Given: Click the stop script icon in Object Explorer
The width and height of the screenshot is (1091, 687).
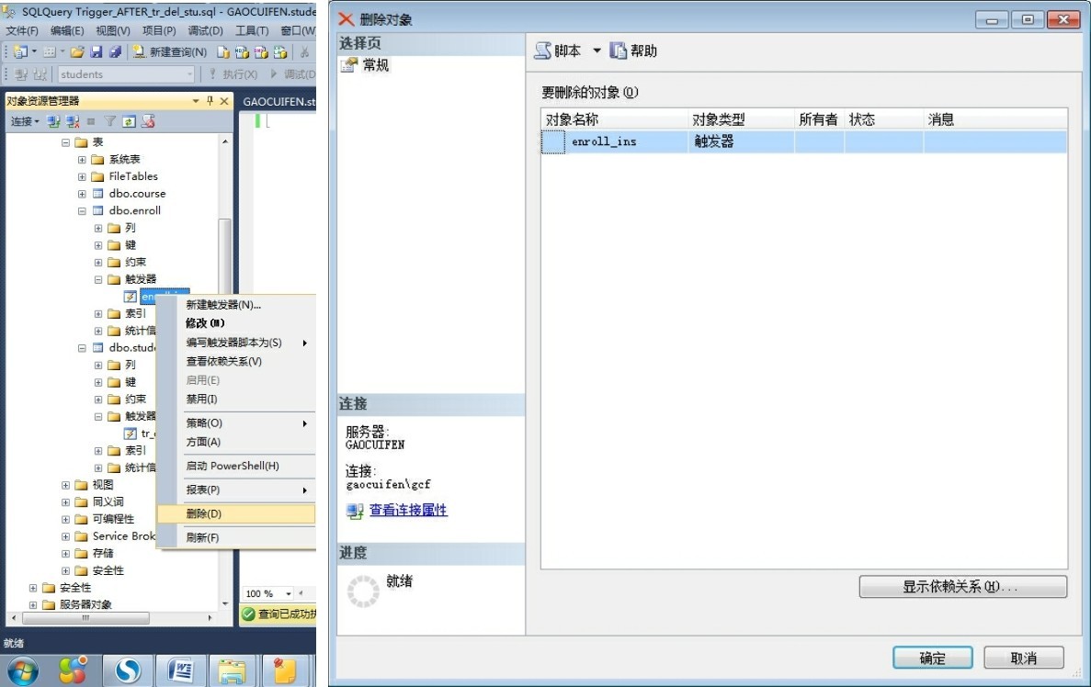Looking at the screenshot, I should point(147,121).
